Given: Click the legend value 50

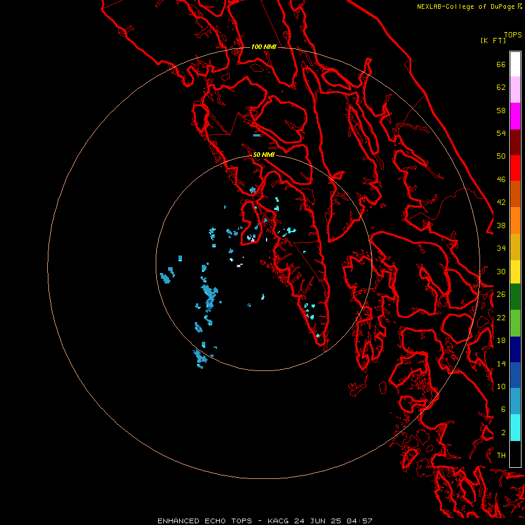Looking at the screenshot, I should tap(501, 156).
